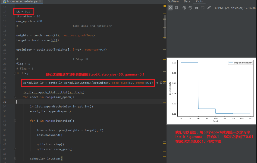Click the yellow inspection warning indicator

click(165, 6)
